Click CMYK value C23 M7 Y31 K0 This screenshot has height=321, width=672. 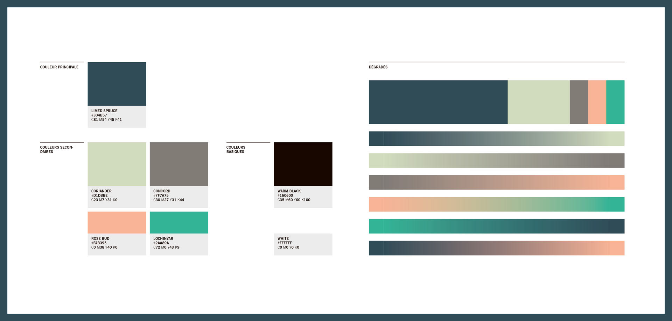104,200
